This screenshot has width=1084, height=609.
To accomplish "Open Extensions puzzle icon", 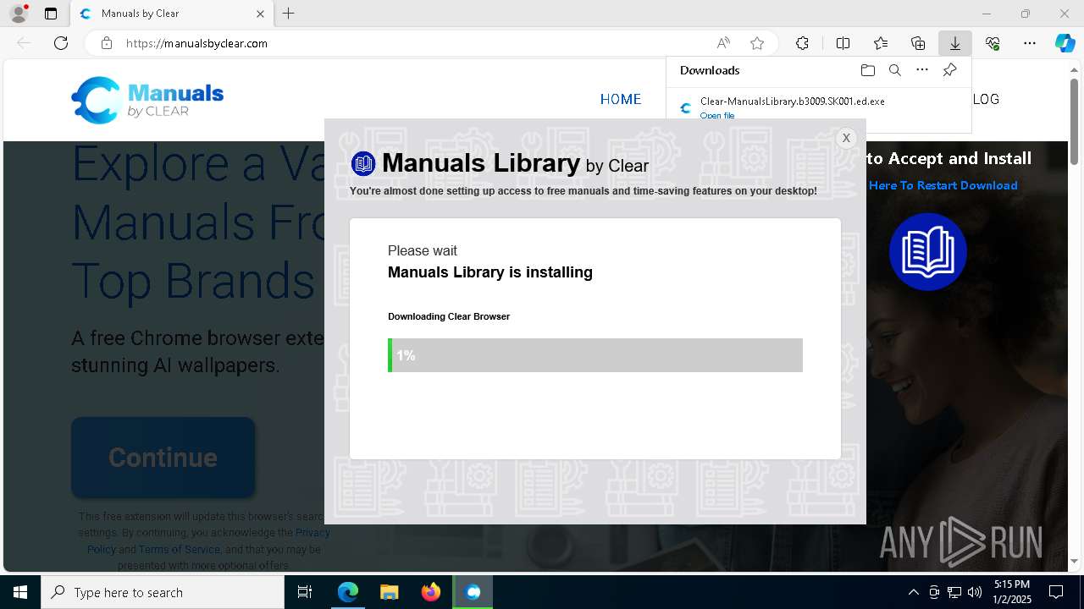I will point(802,43).
